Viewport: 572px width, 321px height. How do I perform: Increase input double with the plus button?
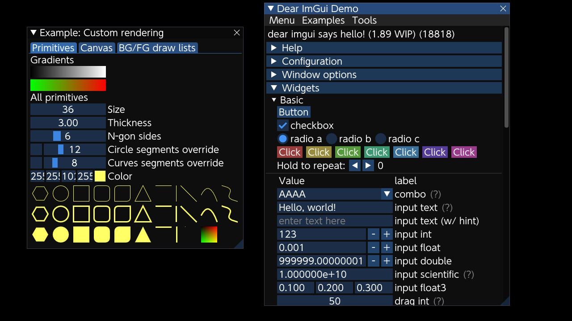387,261
